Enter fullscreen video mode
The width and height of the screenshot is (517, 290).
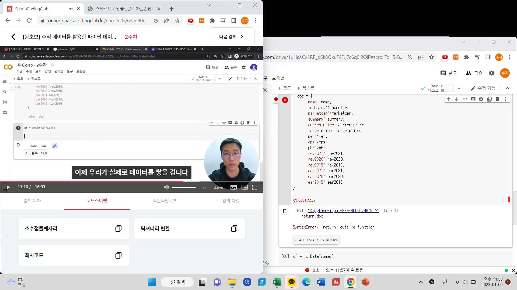click(x=255, y=187)
